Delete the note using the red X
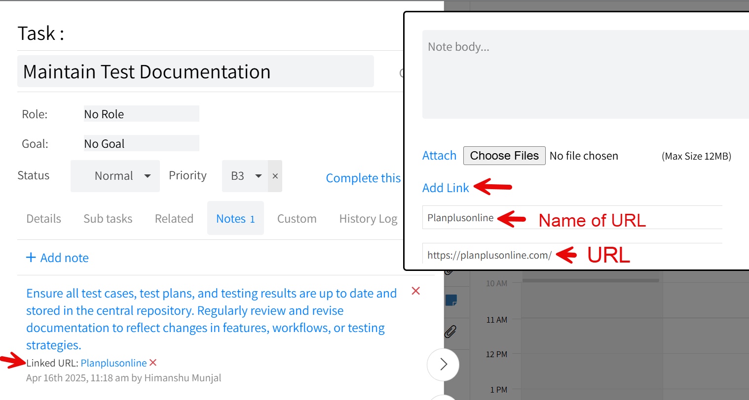 tap(416, 291)
